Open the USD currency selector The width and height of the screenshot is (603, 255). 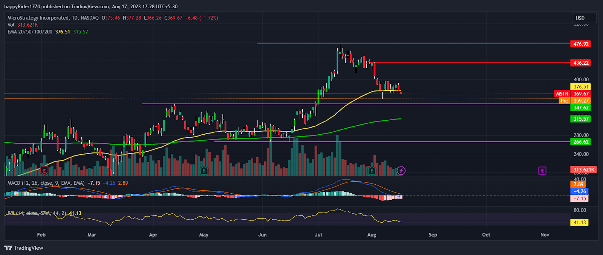pos(584,18)
